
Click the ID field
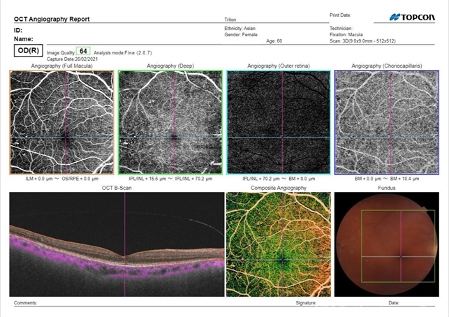(x=18, y=31)
